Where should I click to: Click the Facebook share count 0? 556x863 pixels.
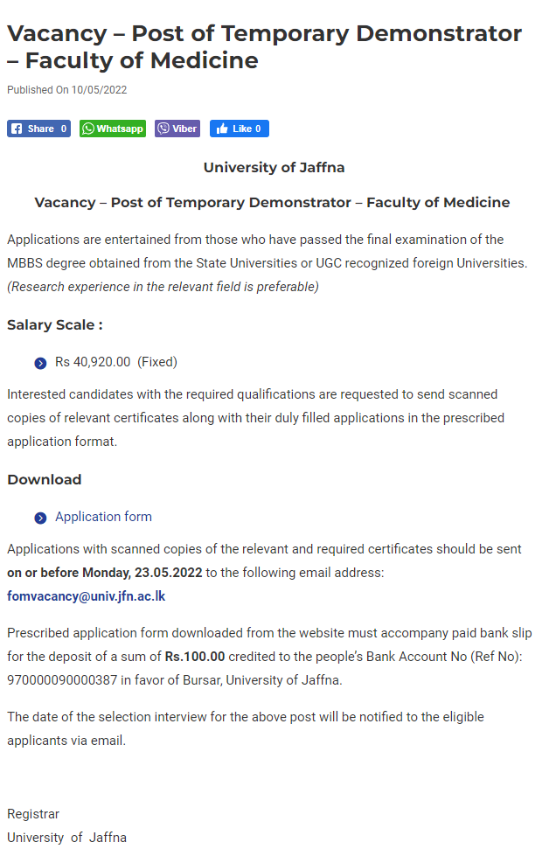click(63, 129)
